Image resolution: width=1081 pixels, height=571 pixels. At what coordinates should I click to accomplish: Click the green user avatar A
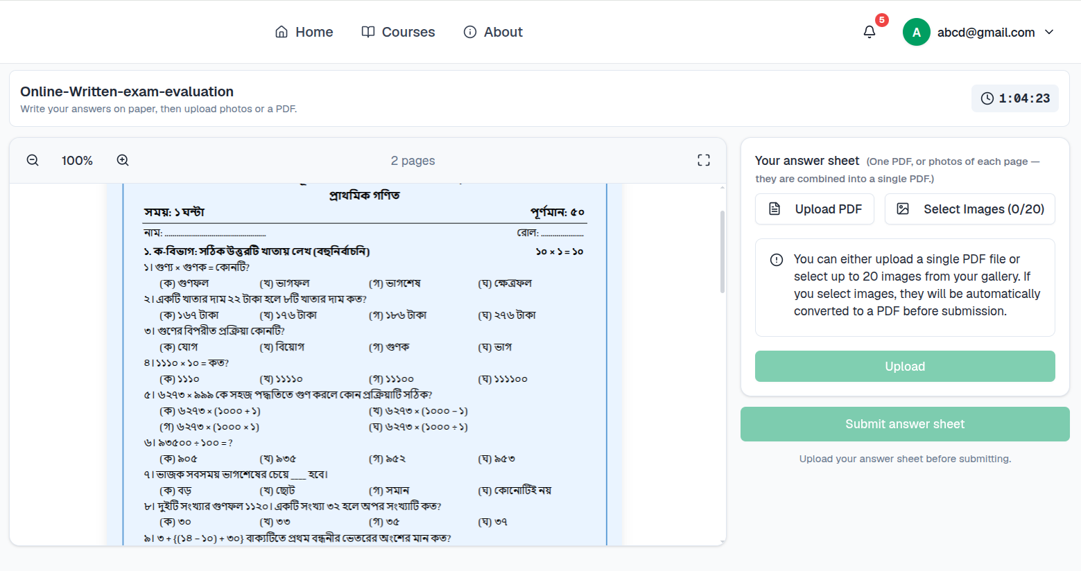917,32
